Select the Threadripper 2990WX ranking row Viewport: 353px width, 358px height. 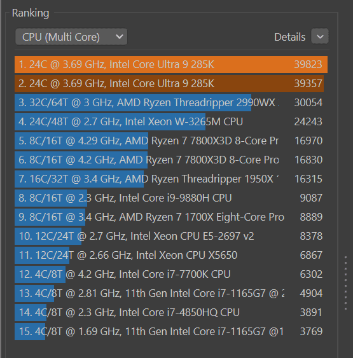(171, 103)
